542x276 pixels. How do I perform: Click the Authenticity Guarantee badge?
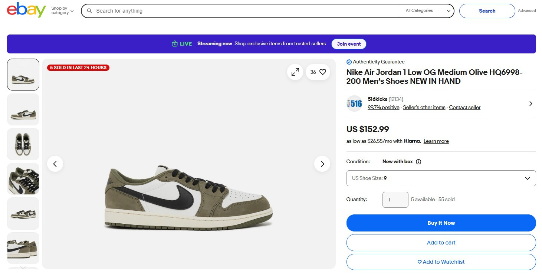coord(375,62)
